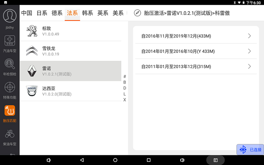Click the Renault 雷诺 diamond logo
Screen dimensions: 264x165
tap(32, 71)
